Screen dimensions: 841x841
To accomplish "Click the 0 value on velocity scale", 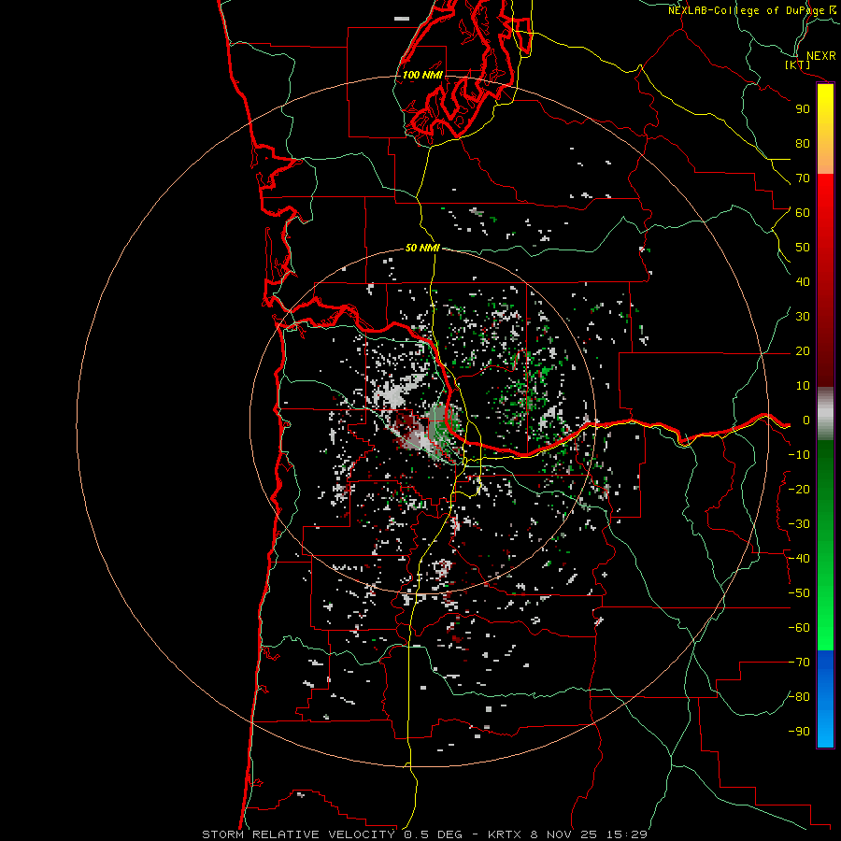I will pyautogui.click(x=806, y=420).
